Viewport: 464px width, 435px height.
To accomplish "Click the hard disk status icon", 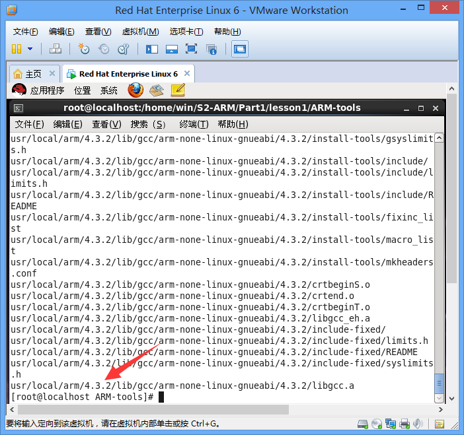I will [362, 424].
